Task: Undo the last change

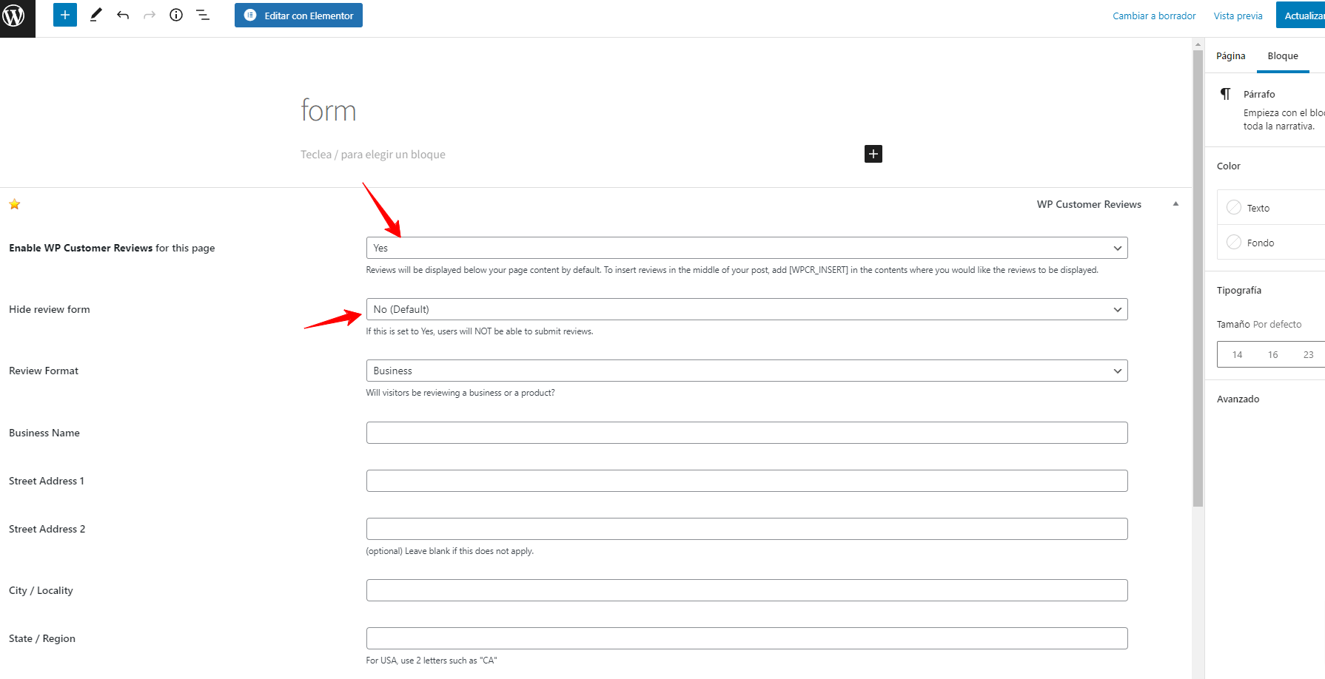Action: pos(123,15)
